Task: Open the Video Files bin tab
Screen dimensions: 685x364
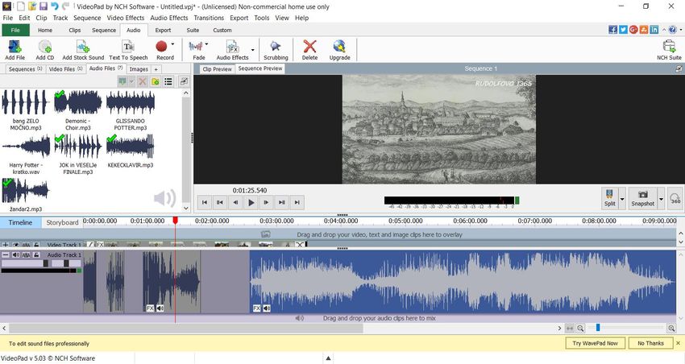Action: coord(65,69)
